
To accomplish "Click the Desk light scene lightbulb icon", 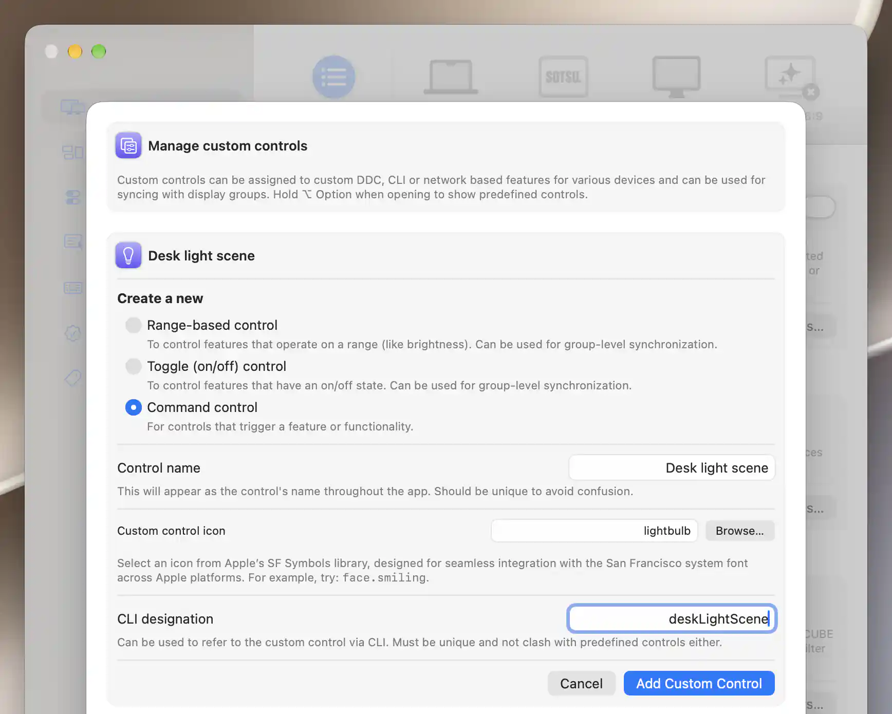I will (128, 255).
